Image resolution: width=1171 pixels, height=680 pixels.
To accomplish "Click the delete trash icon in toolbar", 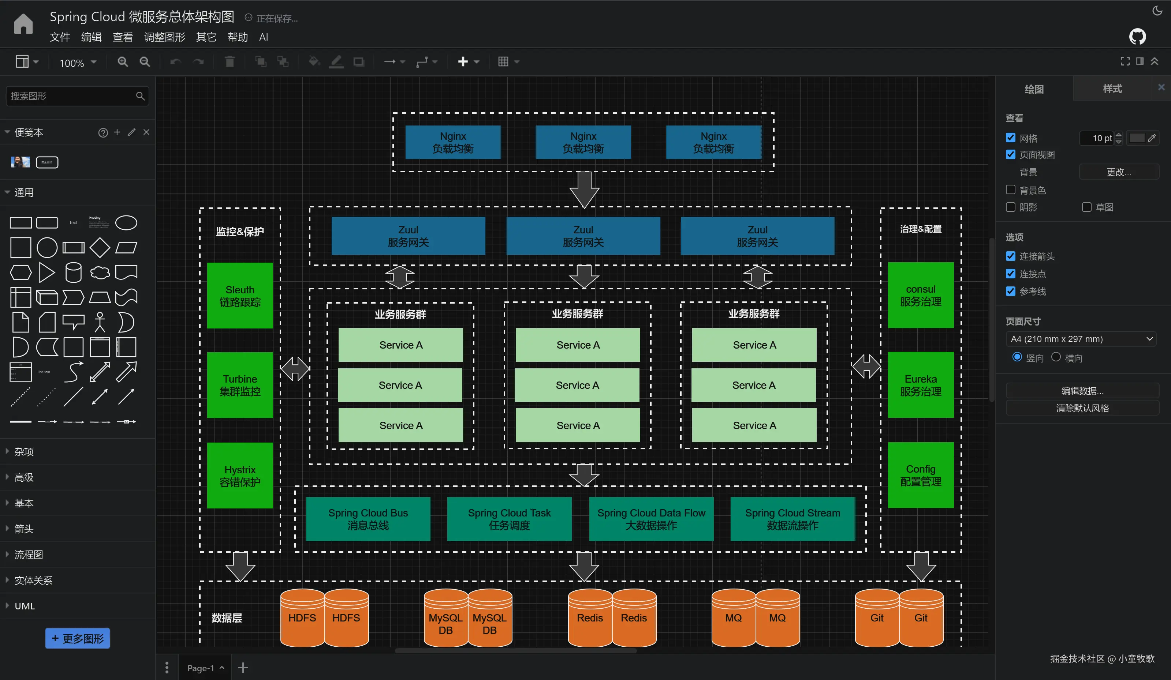I will (230, 62).
